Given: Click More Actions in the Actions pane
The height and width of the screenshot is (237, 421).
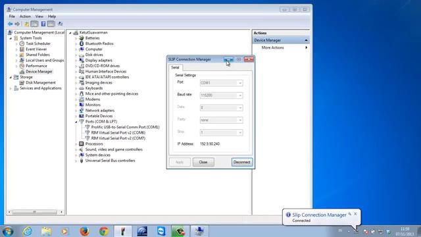Looking at the screenshot, I should tap(272, 47).
